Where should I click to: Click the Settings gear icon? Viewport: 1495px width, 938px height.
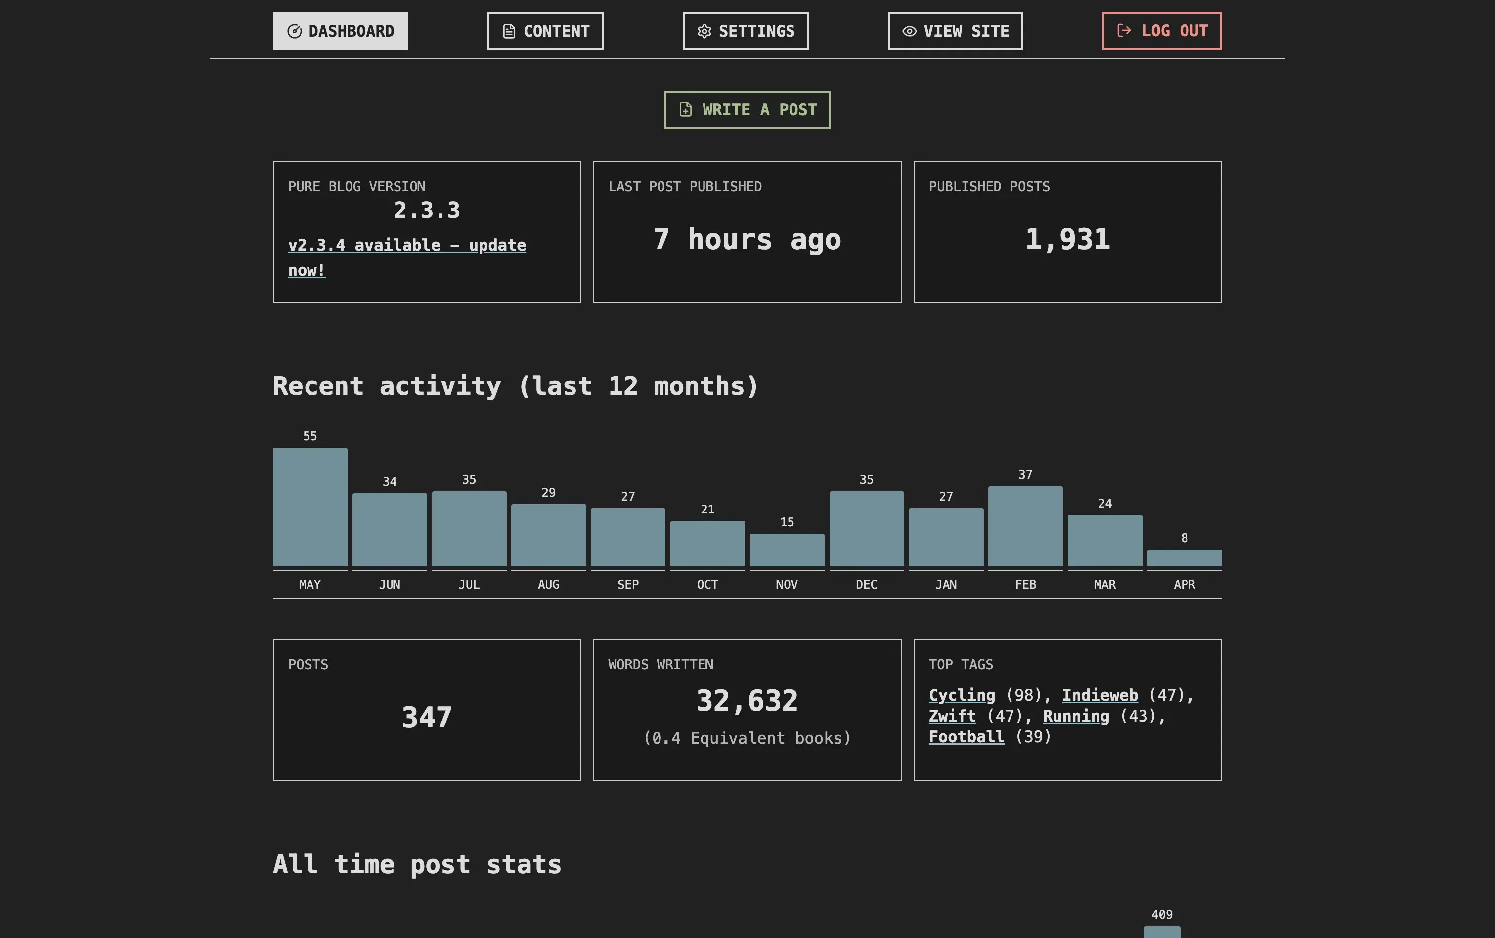click(x=704, y=31)
